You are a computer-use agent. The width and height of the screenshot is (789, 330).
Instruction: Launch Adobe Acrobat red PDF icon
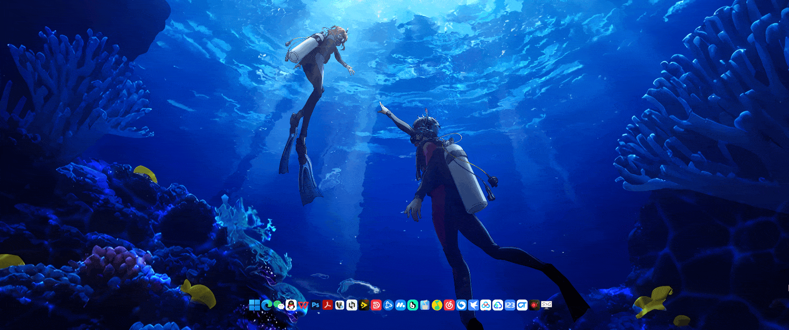(x=327, y=305)
